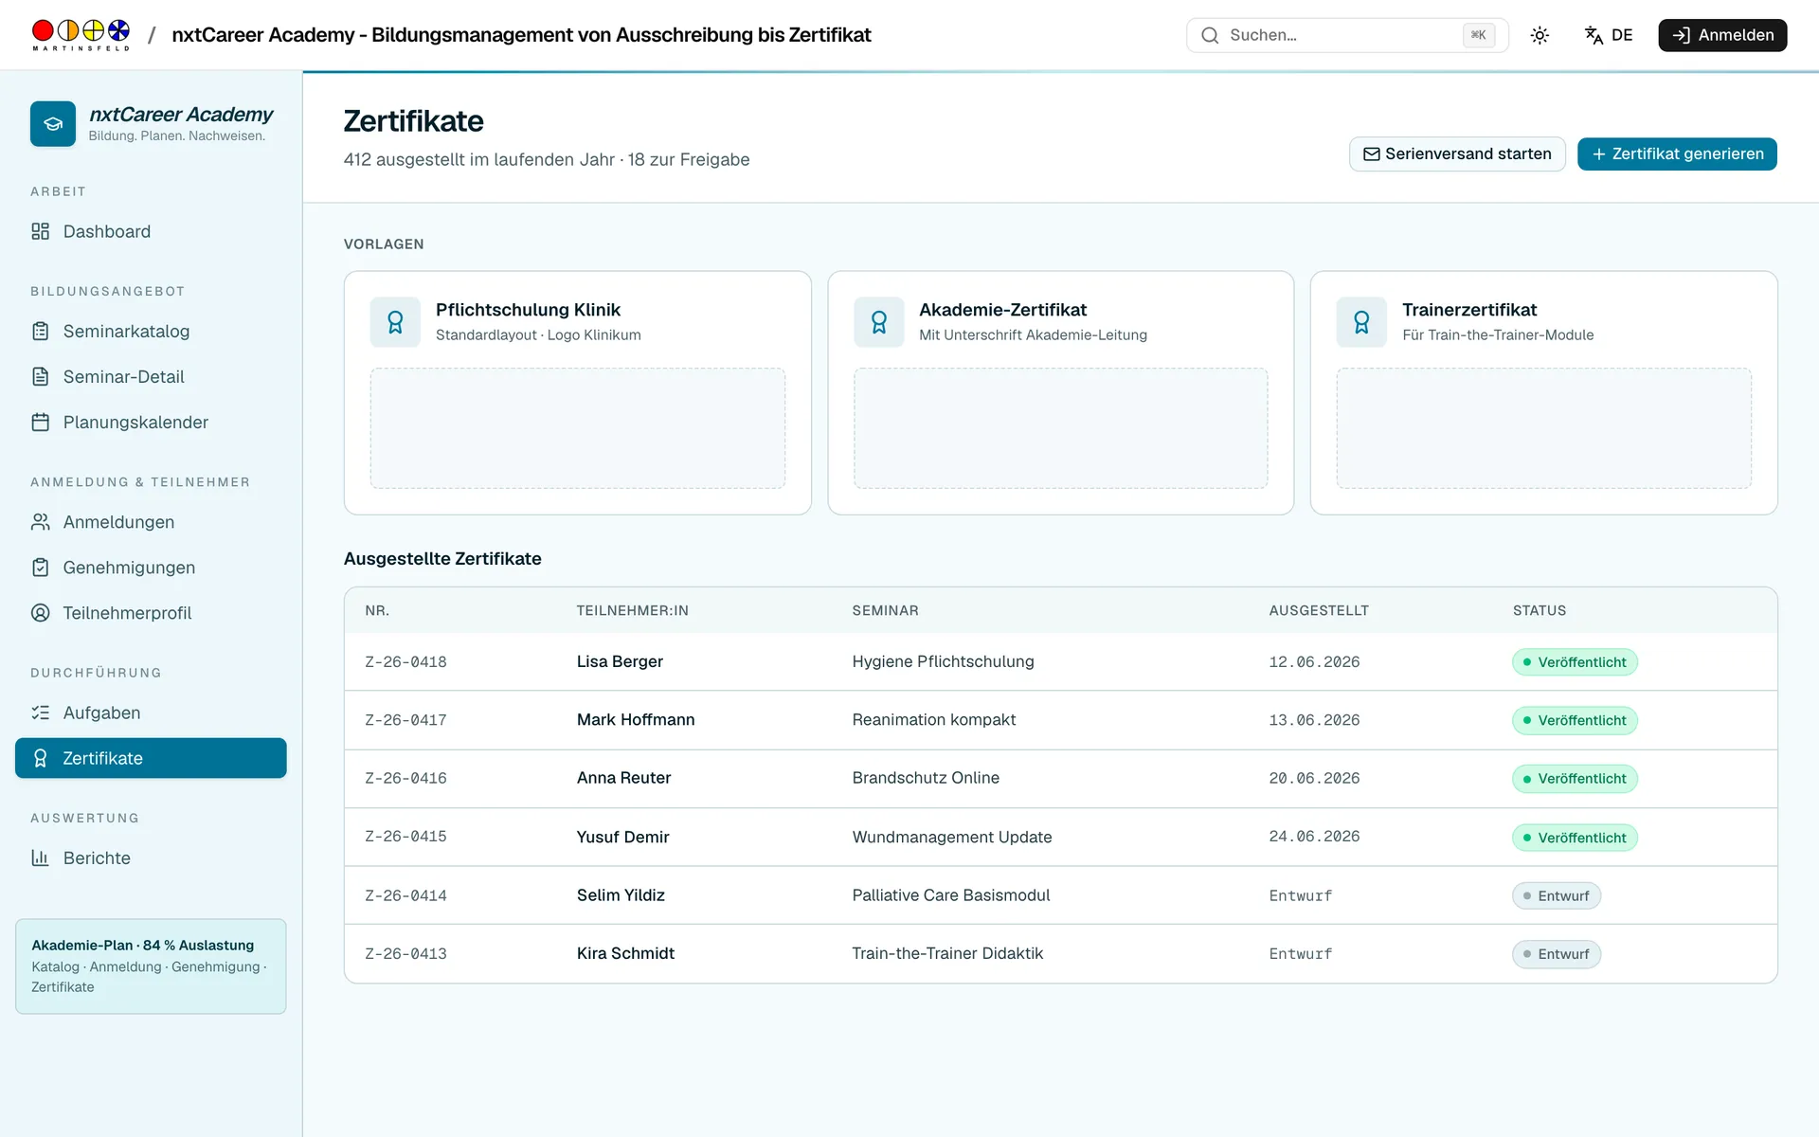1819x1137 pixels.
Task: Click the Pflichtschulung Klinik award icon
Action: [x=395, y=322]
